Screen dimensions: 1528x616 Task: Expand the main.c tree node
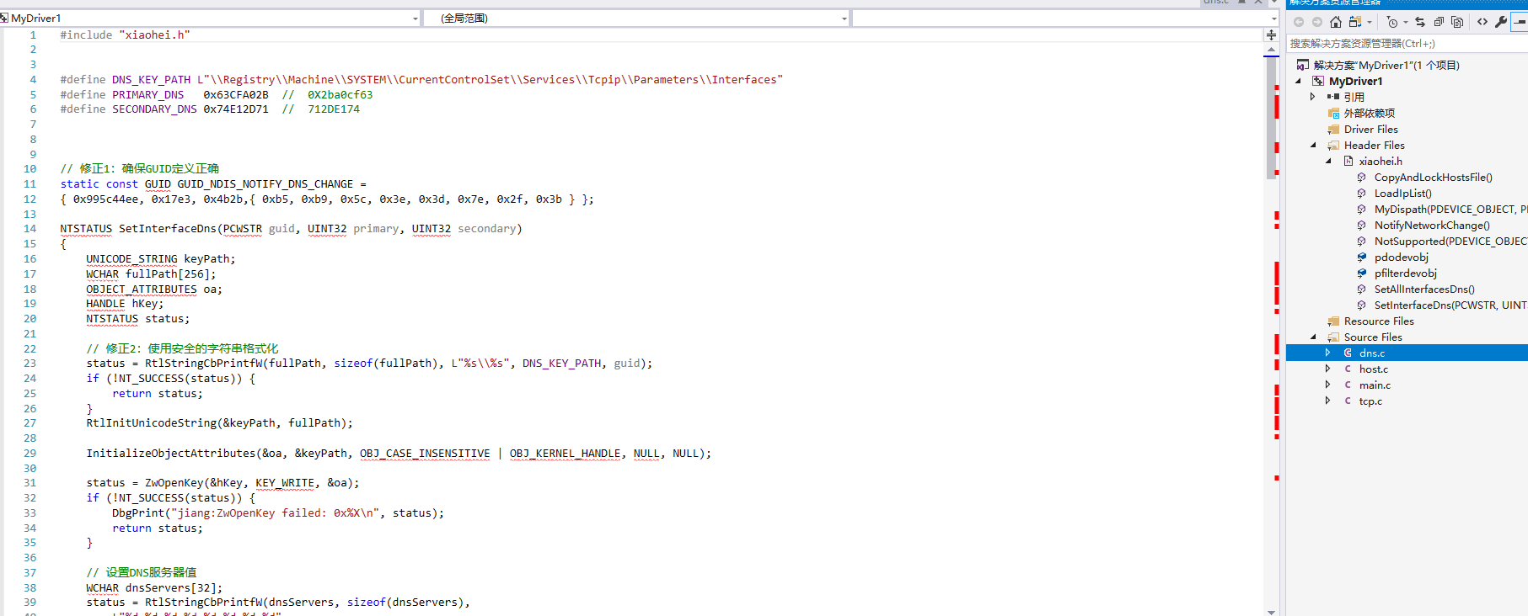pyautogui.click(x=1327, y=385)
